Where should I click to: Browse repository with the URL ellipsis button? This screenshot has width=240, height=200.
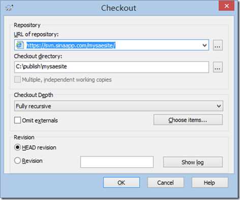(x=218, y=45)
